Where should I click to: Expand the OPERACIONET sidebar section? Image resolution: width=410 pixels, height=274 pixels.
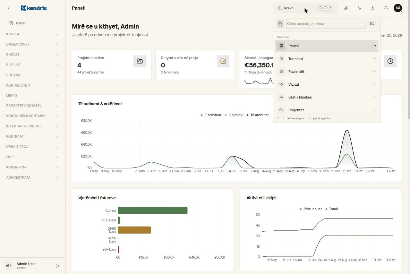pos(32,44)
